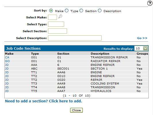The width and height of the screenshot is (153, 115).
Task: Open the GO make link
Action: tap(7, 61)
